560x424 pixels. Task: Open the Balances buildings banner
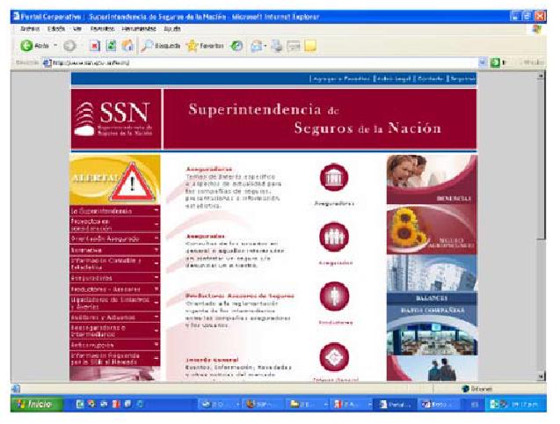(x=432, y=279)
